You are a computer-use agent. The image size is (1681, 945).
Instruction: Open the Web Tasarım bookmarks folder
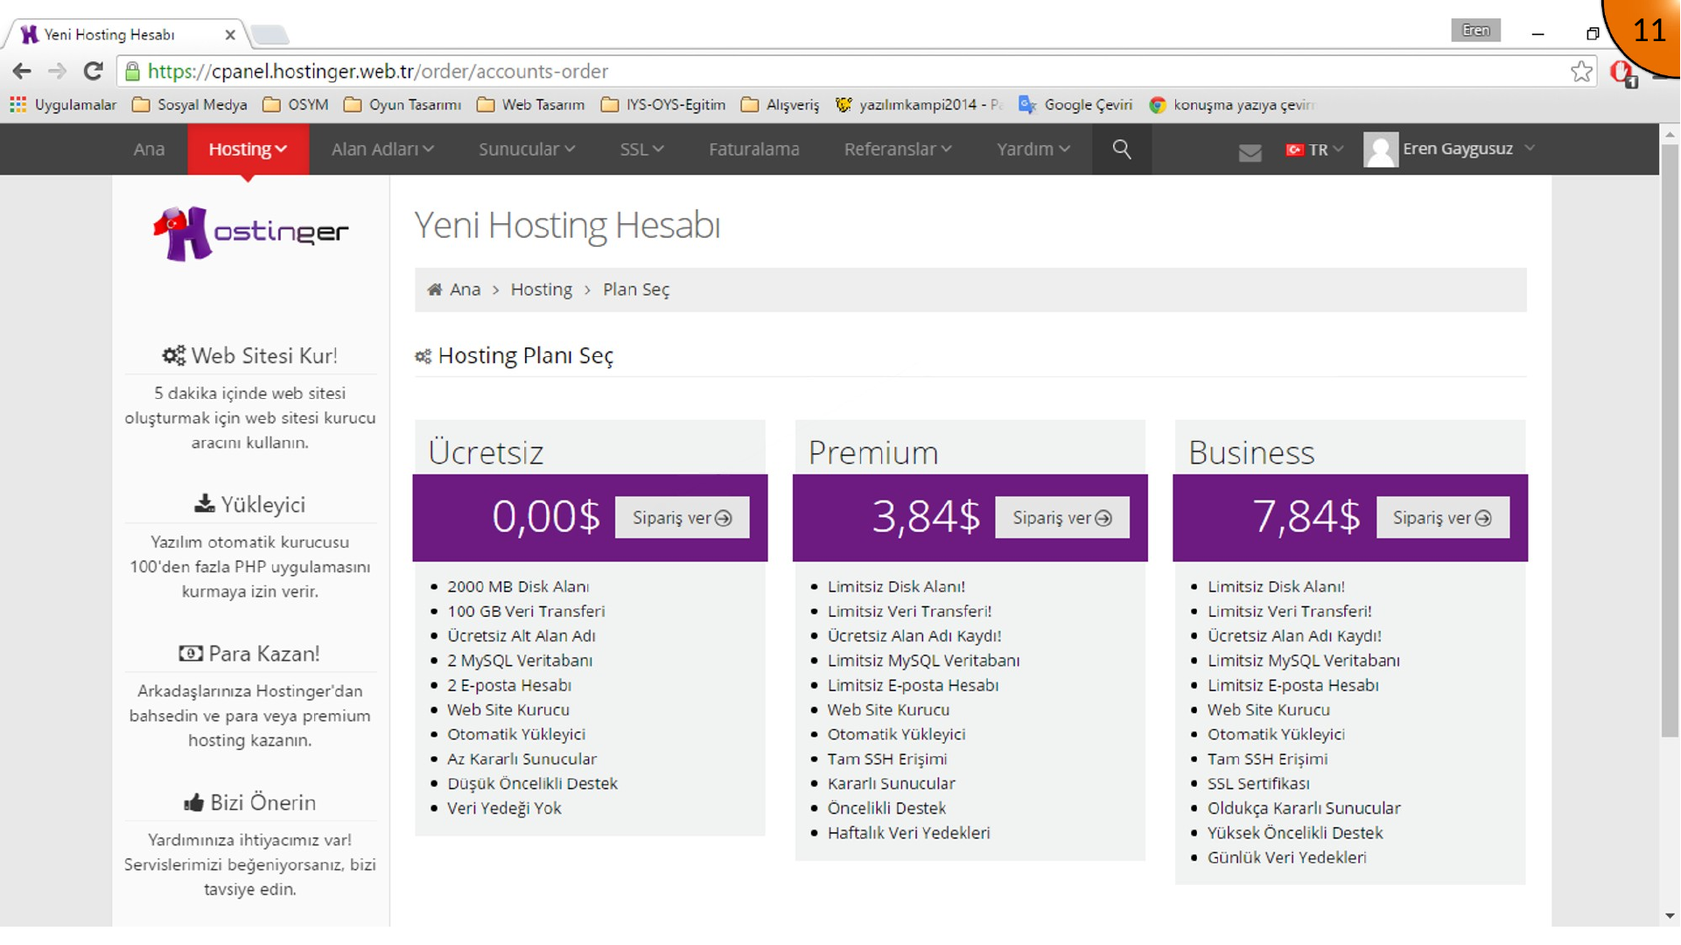pyautogui.click(x=530, y=105)
